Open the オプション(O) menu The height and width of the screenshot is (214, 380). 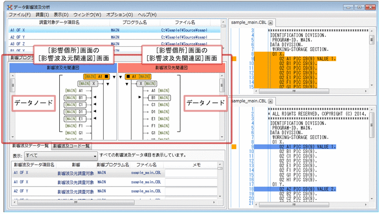click(120, 15)
